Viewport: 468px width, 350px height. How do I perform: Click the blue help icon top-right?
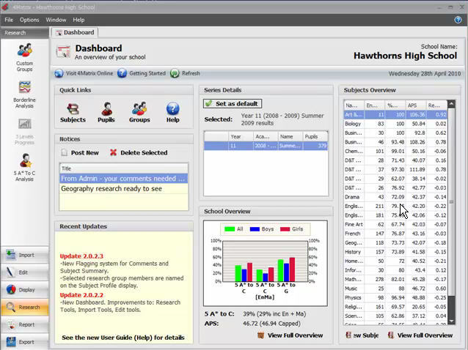458,20
